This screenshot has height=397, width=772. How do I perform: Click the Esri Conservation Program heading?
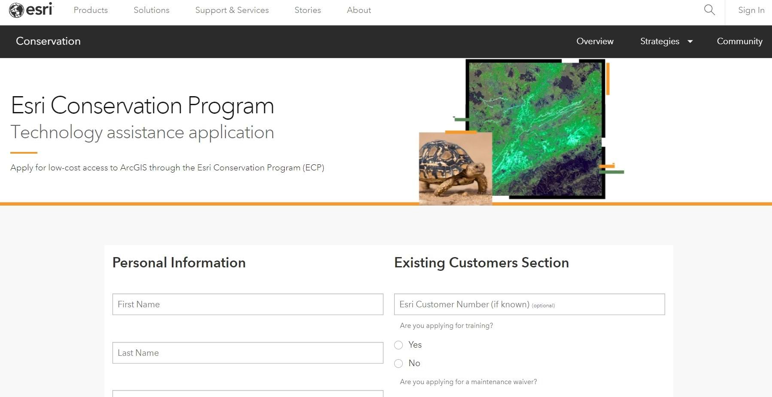pyautogui.click(x=142, y=106)
